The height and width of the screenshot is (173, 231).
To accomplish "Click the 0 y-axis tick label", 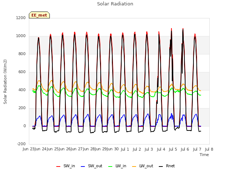I will 25,126.
